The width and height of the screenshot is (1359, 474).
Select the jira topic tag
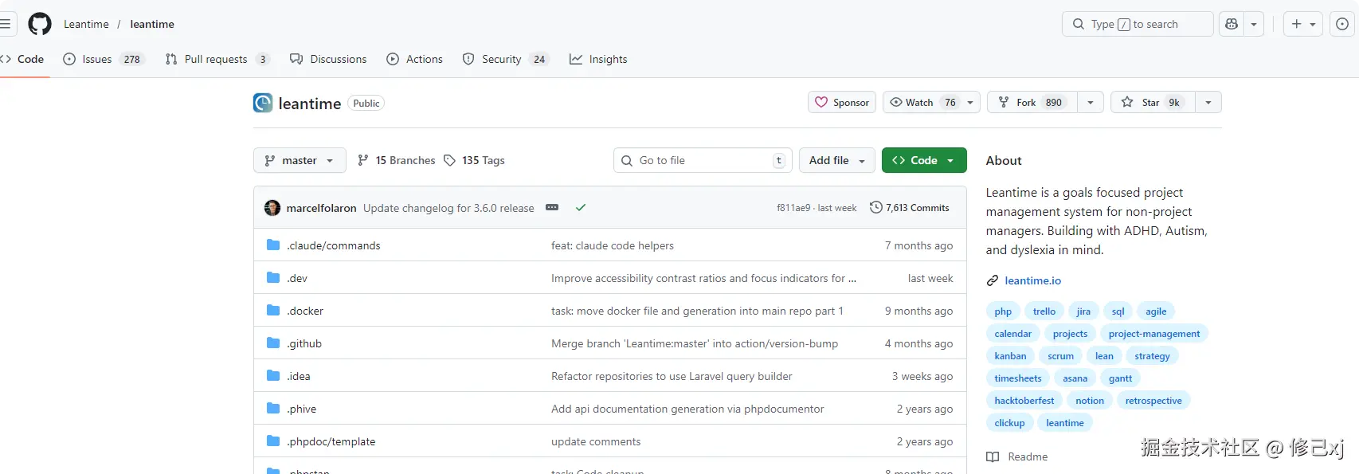pyautogui.click(x=1083, y=311)
